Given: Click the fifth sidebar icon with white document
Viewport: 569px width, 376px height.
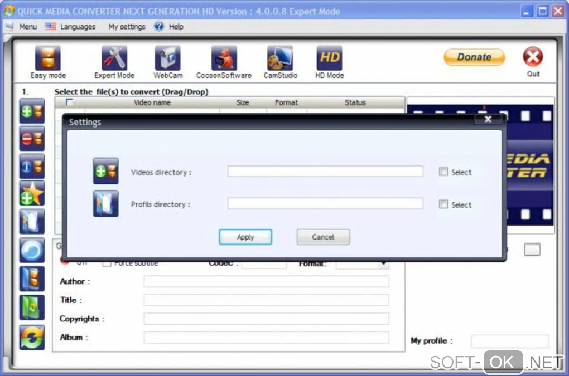Looking at the screenshot, I should tap(32, 221).
